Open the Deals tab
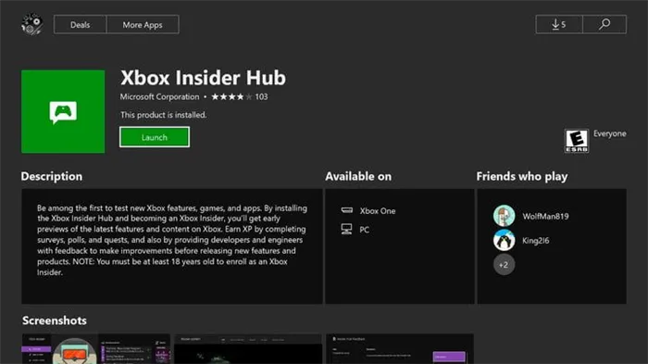 [x=81, y=24]
